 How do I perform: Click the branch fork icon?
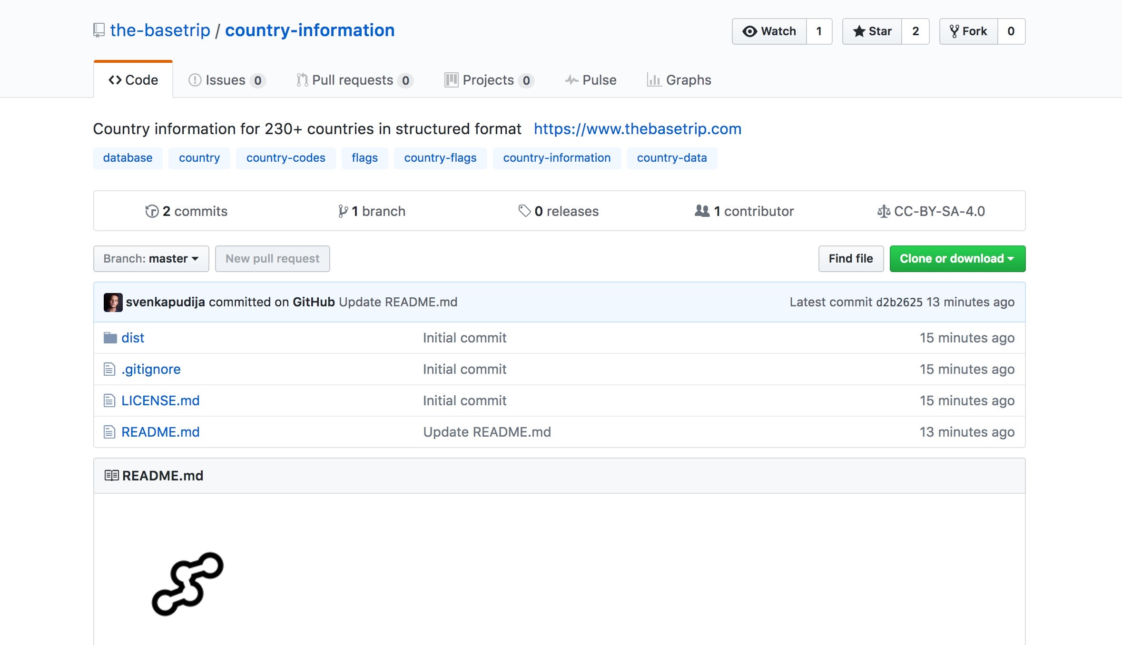pos(343,211)
